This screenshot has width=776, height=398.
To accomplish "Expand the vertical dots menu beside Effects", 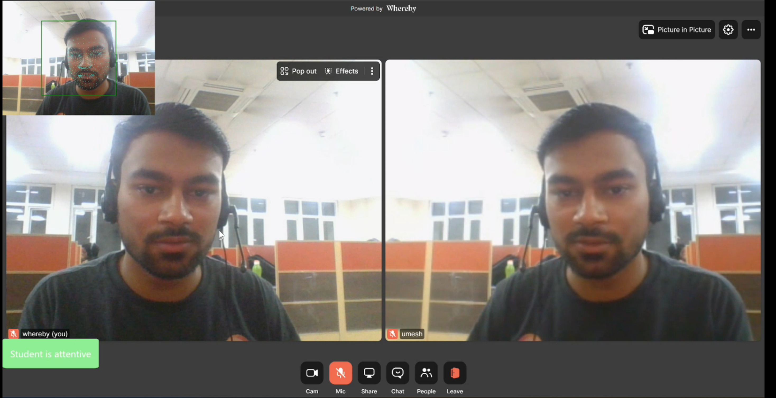I will pyautogui.click(x=372, y=71).
